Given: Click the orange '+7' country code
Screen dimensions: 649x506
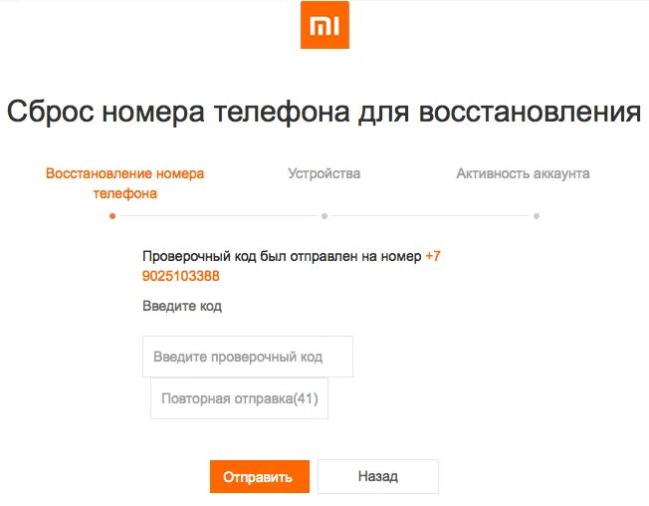Looking at the screenshot, I should (x=433, y=256).
